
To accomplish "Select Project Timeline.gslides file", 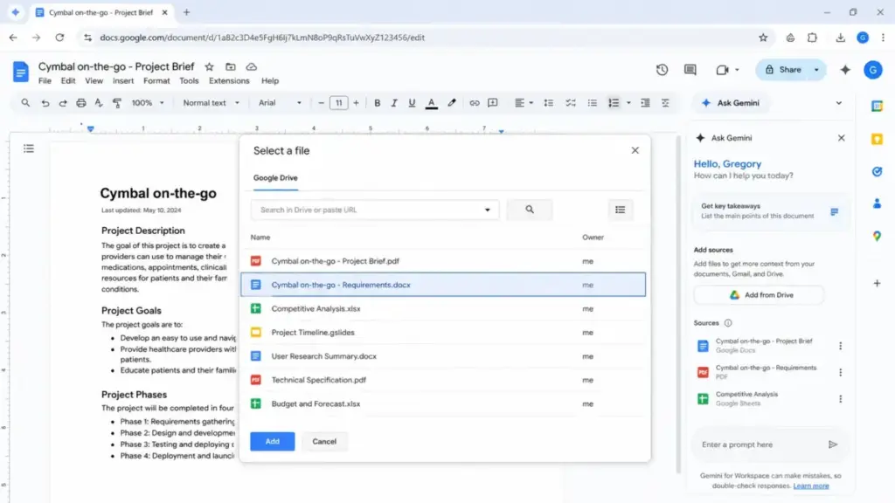I will [443, 333].
